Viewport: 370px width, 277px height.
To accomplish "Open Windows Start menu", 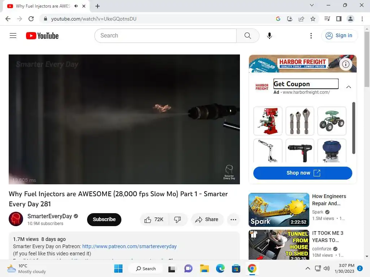I will click(x=118, y=268).
